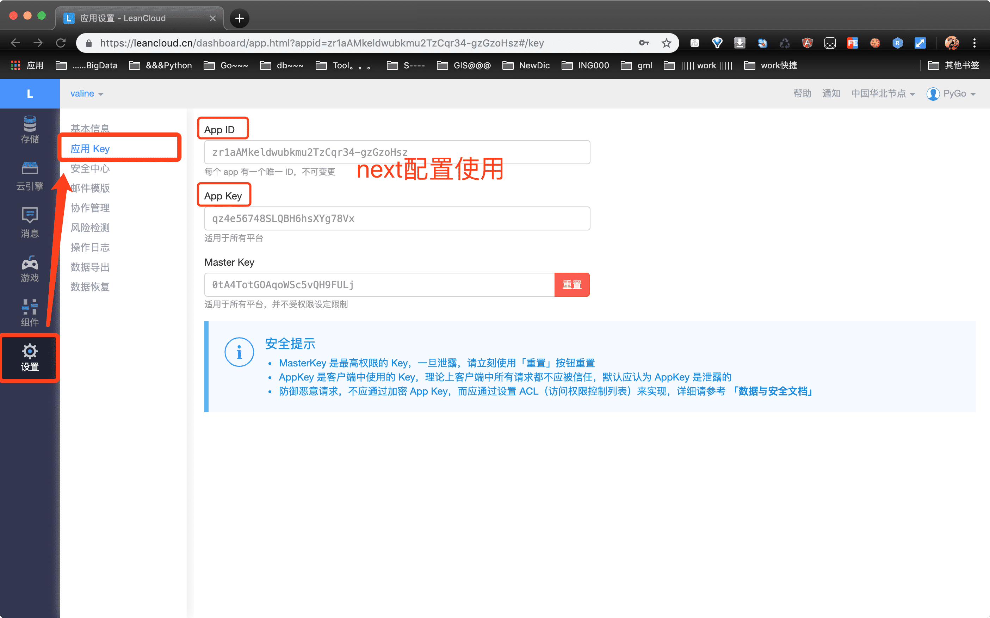The width and height of the screenshot is (990, 618).
Task: Select the 设置 settings gear icon
Action: [30, 358]
